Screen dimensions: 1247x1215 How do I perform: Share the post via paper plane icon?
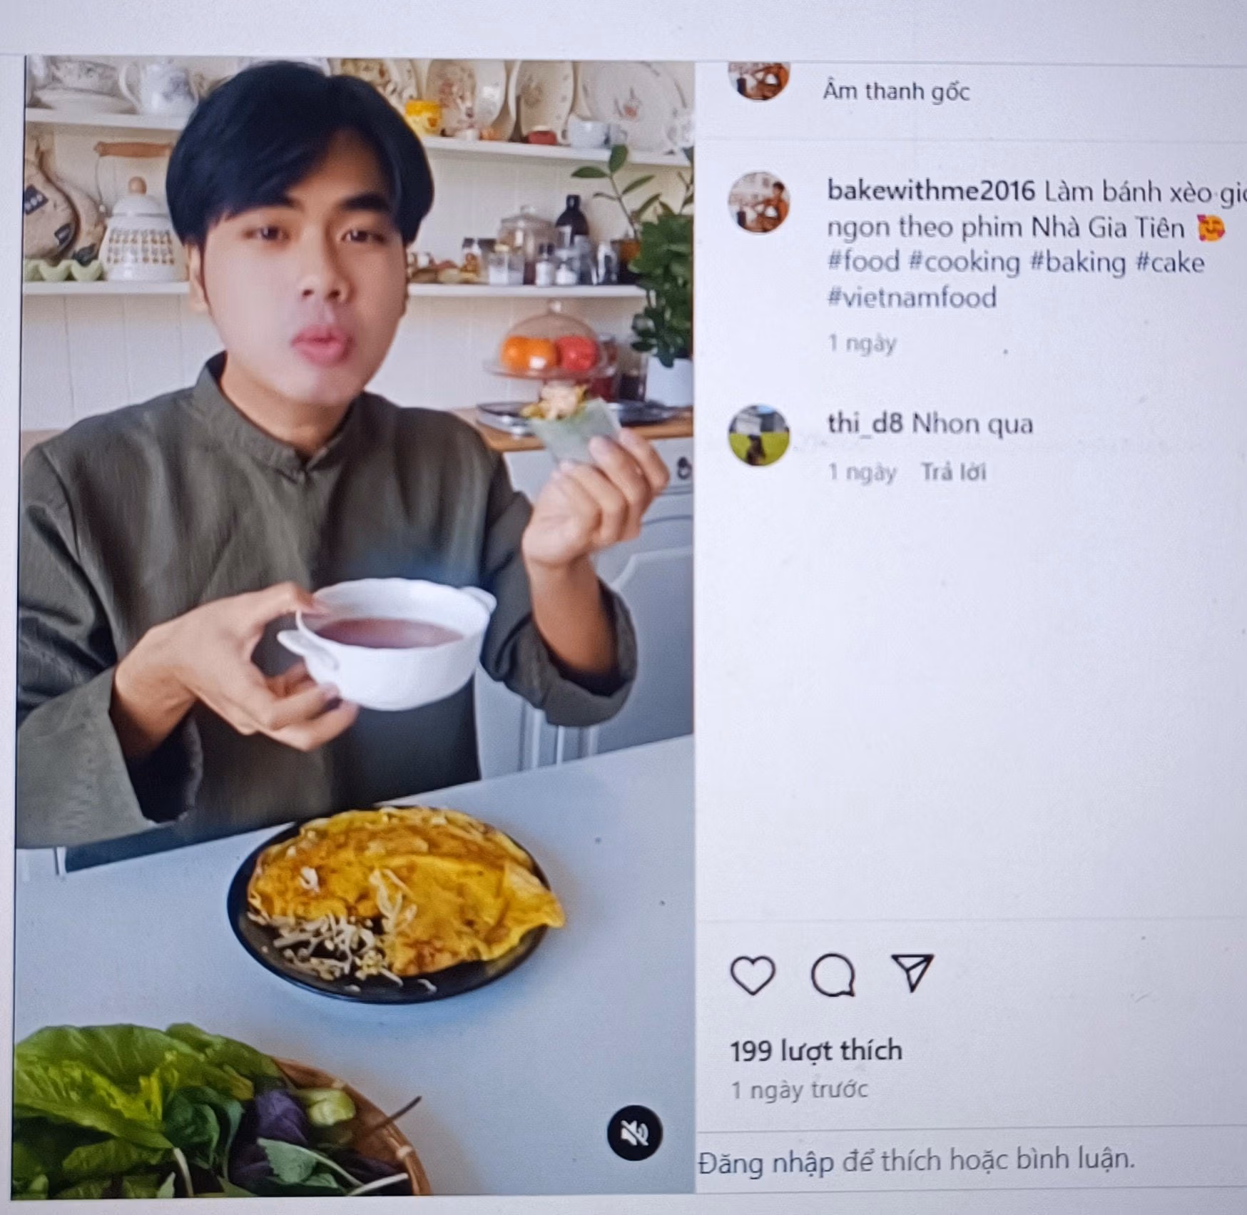pos(913,972)
